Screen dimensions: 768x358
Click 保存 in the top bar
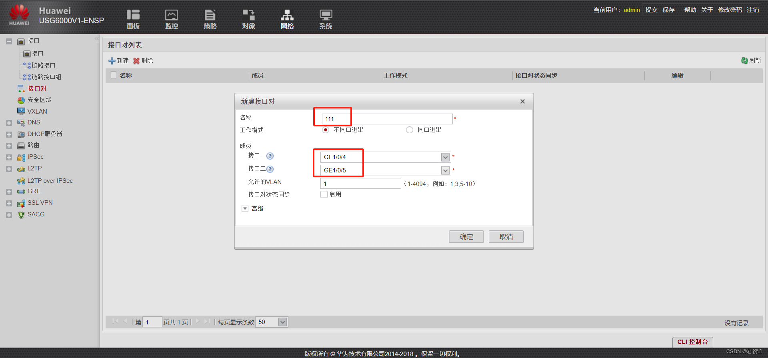pos(668,10)
